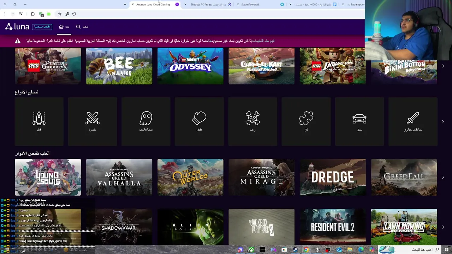Switch to the Amazon Luna Cloud Gaming tab
Image resolution: width=452 pixels, height=254 pixels.
155,5
